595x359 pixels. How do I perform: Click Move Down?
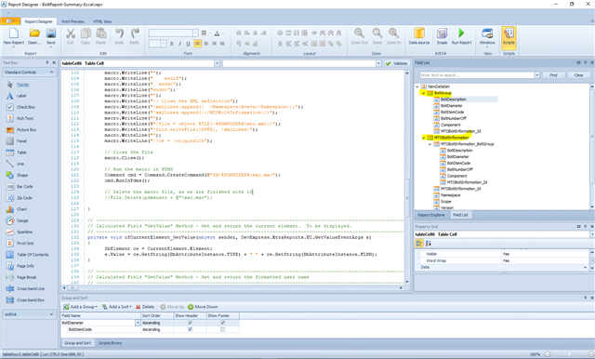coord(203,307)
